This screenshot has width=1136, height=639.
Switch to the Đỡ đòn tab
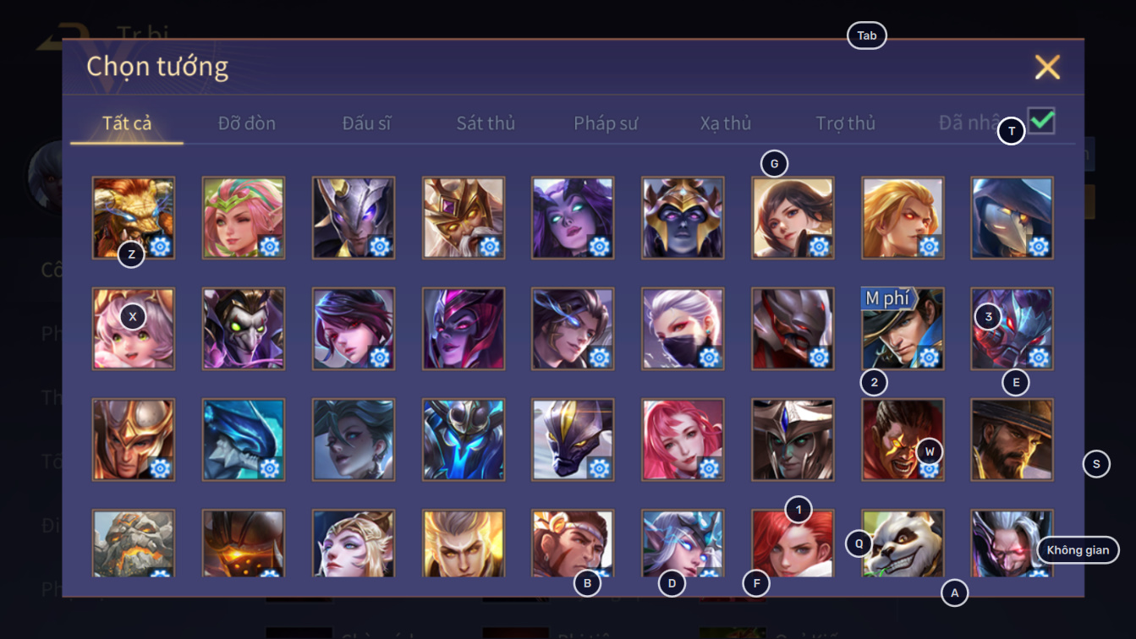247,123
